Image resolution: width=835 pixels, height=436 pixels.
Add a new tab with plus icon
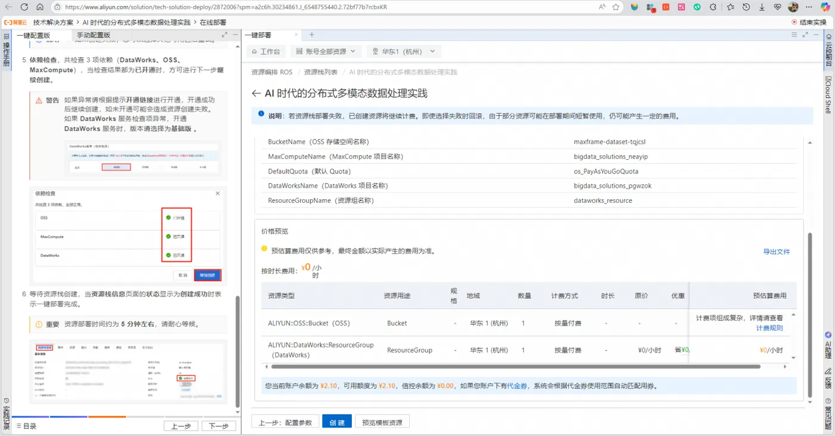(x=311, y=35)
